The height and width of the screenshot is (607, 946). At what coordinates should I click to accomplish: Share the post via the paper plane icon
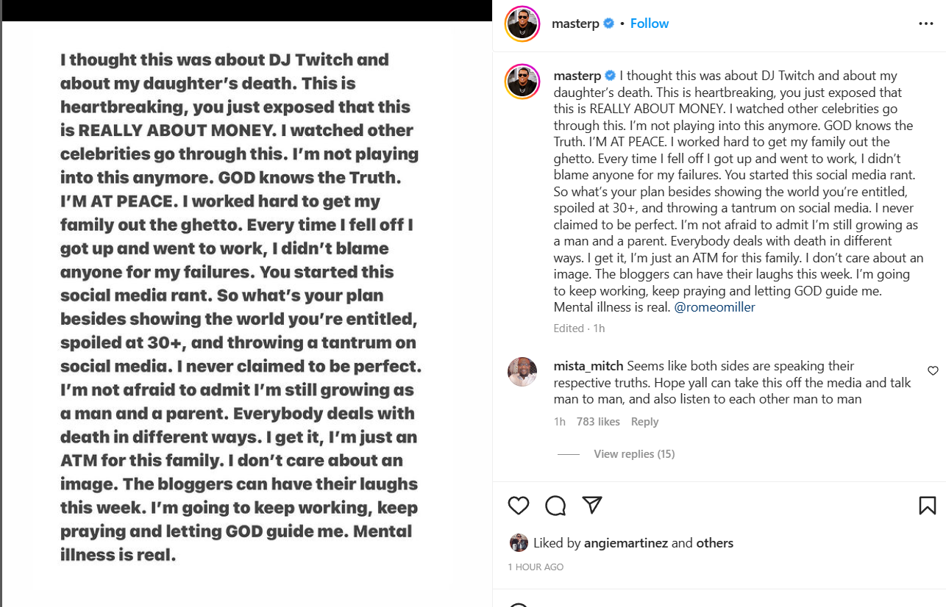pos(591,506)
